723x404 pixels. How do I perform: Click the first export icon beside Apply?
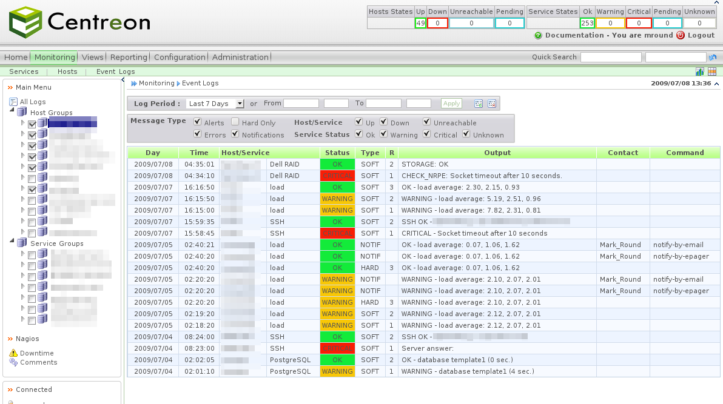coord(479,104)
